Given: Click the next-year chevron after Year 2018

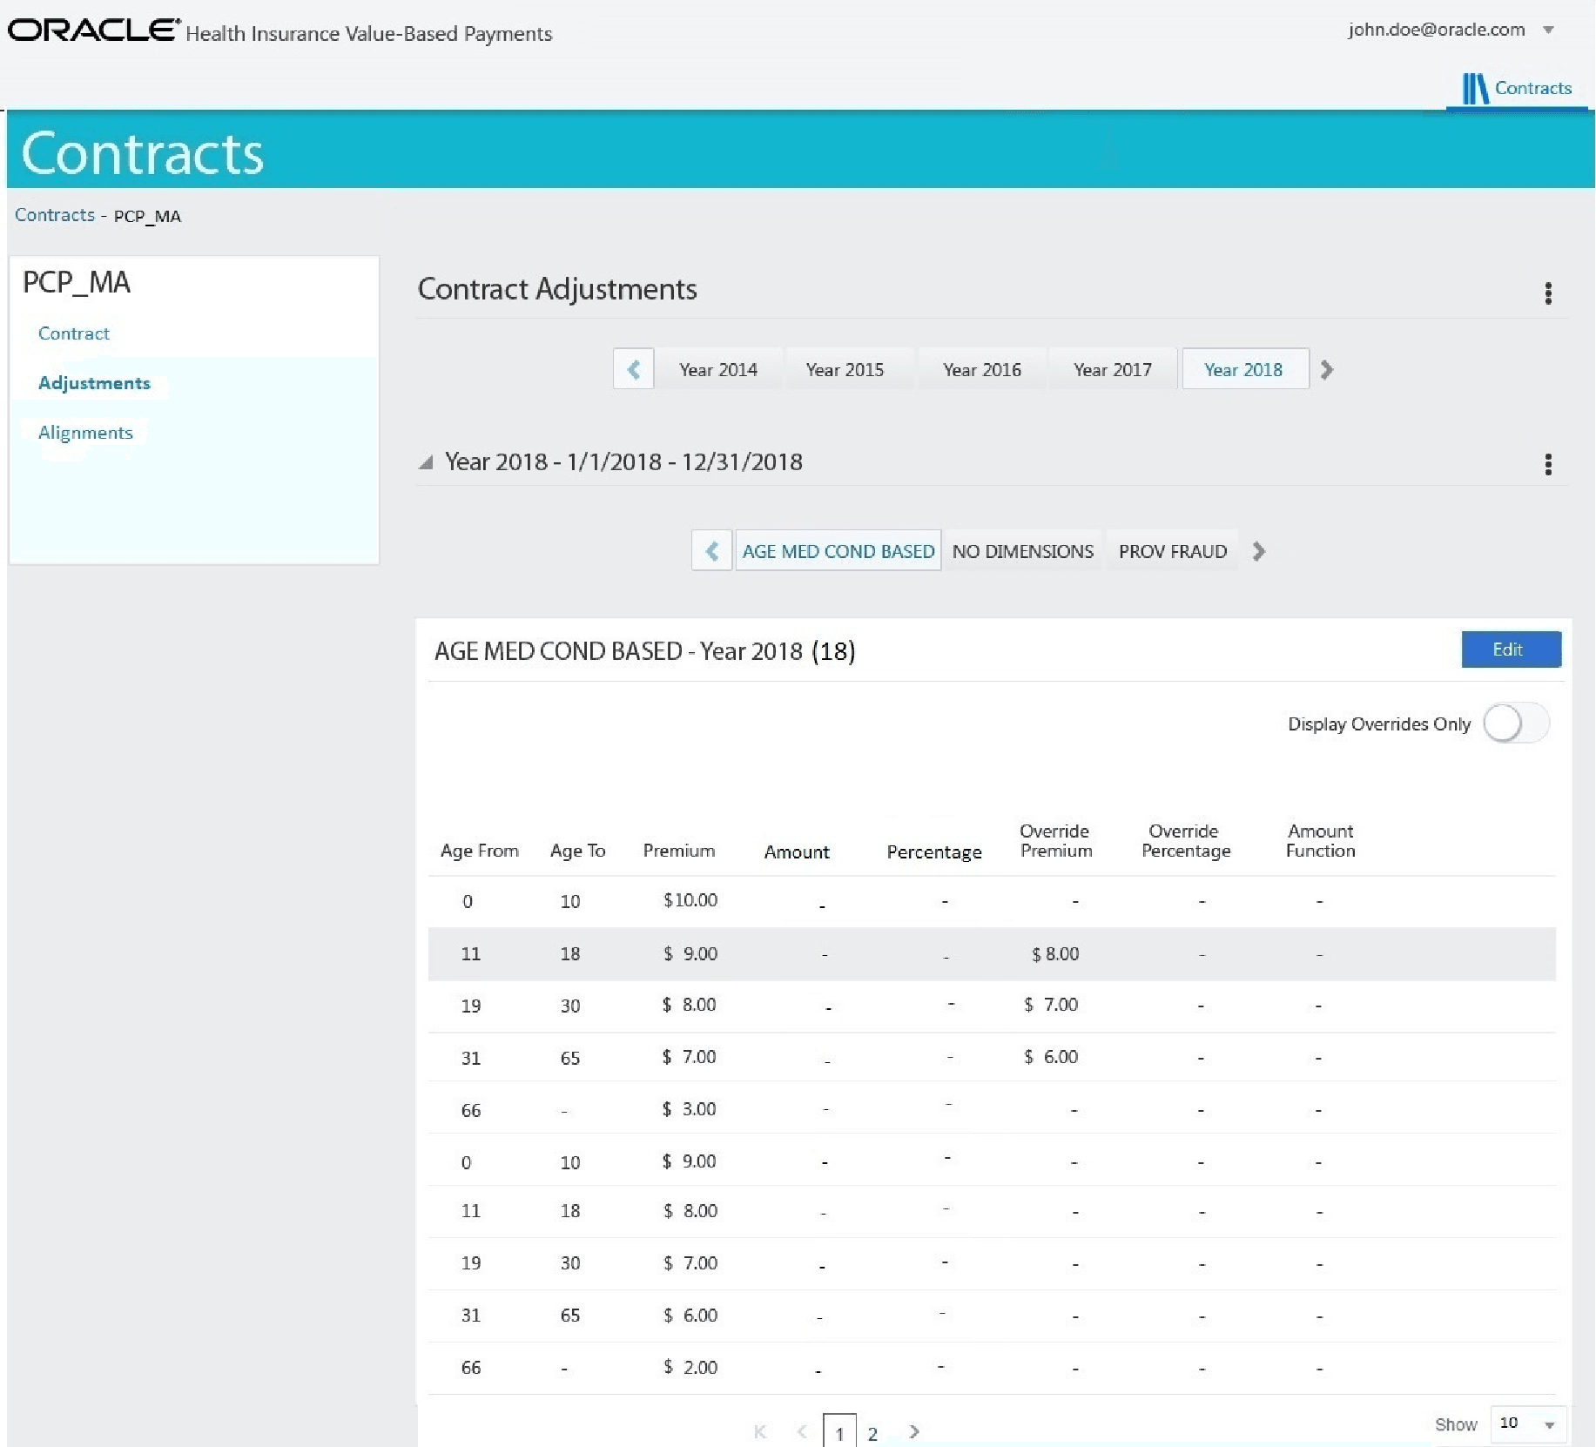Looking at the screenshot, I should coord(1326,370).
